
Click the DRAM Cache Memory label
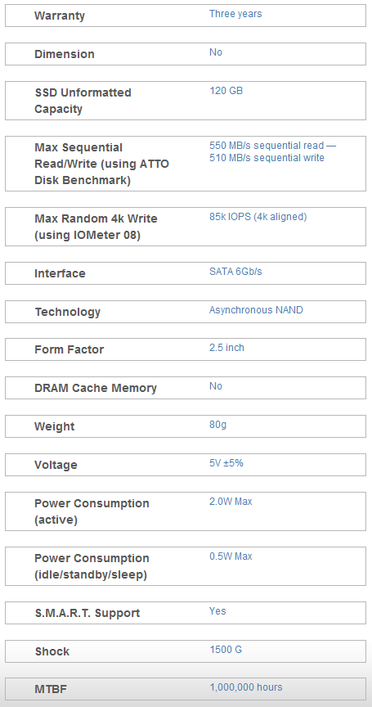pyautogui.click(x=96, y=388)
